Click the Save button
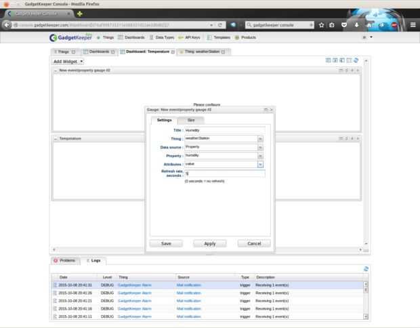The width and height of the screenshot is (420, 328). [166, 243]
